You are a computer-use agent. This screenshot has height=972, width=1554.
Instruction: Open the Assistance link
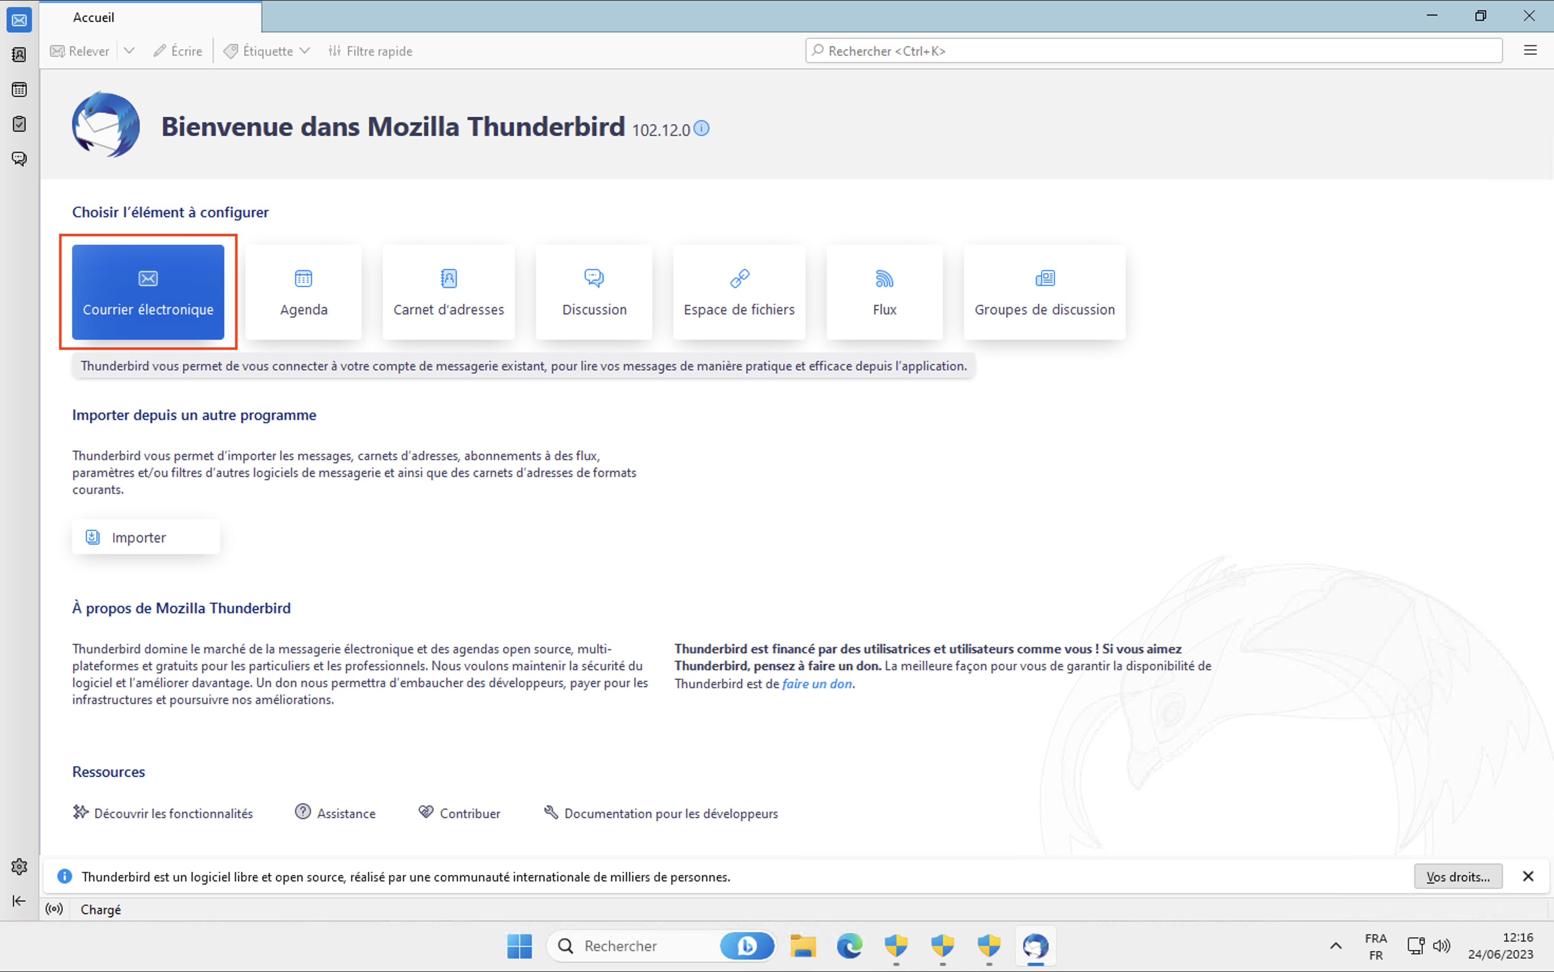coord(335,813)
